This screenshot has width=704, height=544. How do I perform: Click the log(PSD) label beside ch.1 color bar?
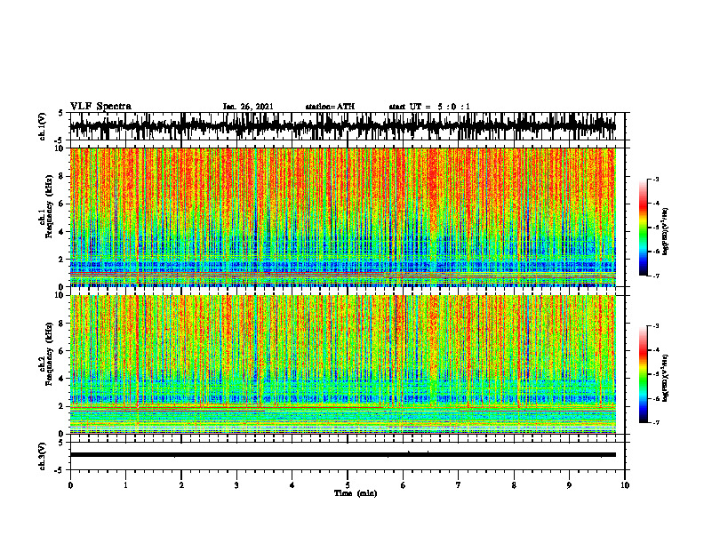coord(666,231)
